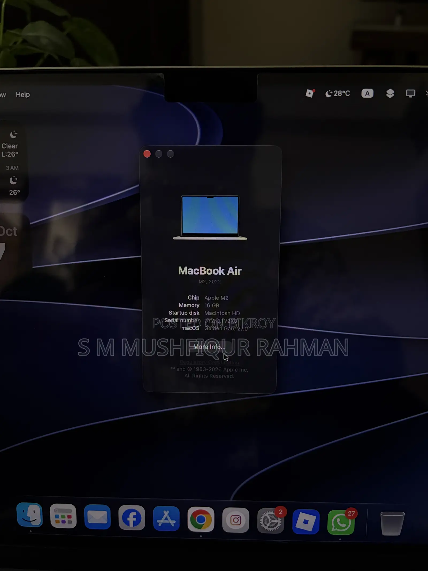Open the display mirroring menu bar icon
428x571 pixels.
(x=410, y=93)
